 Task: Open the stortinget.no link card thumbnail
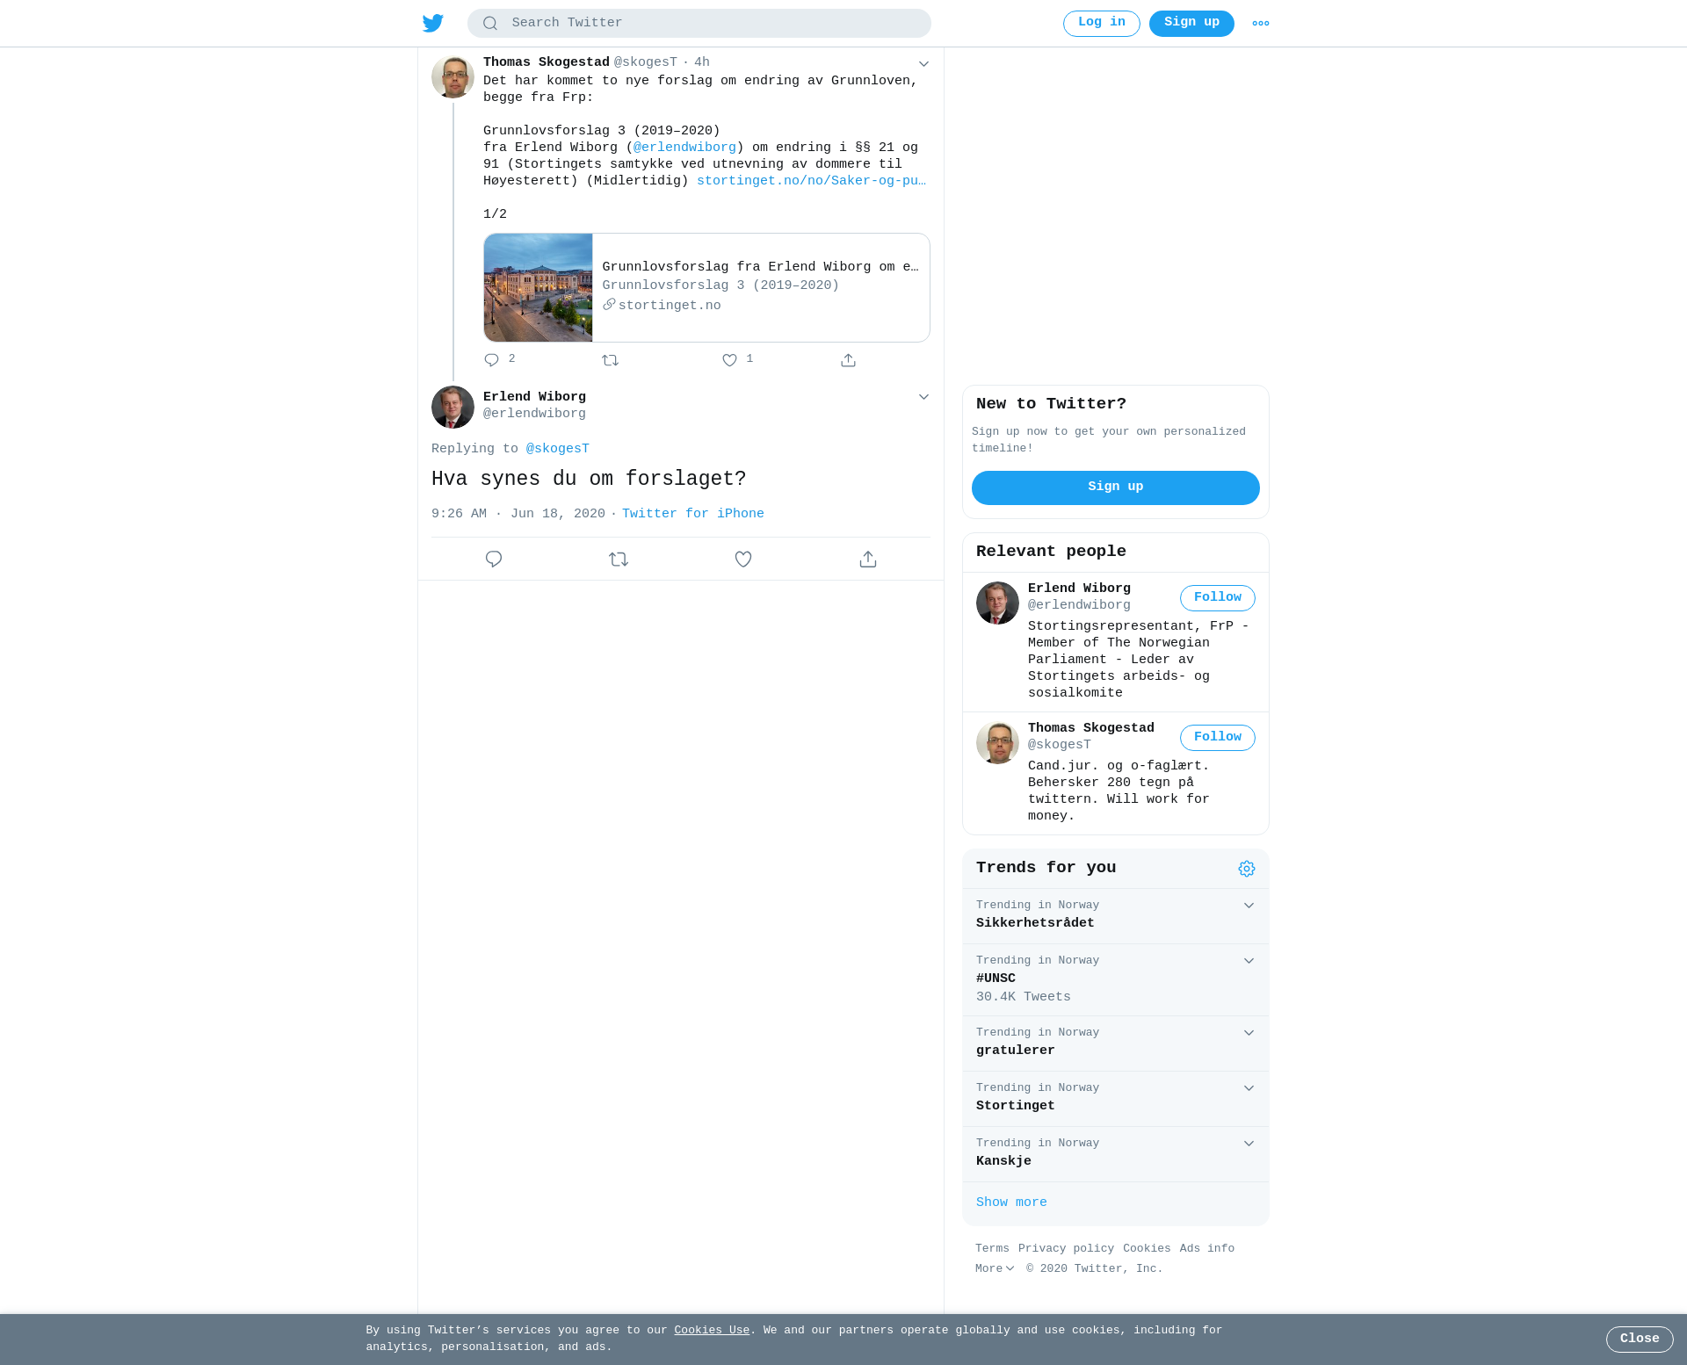coord(539,288)
